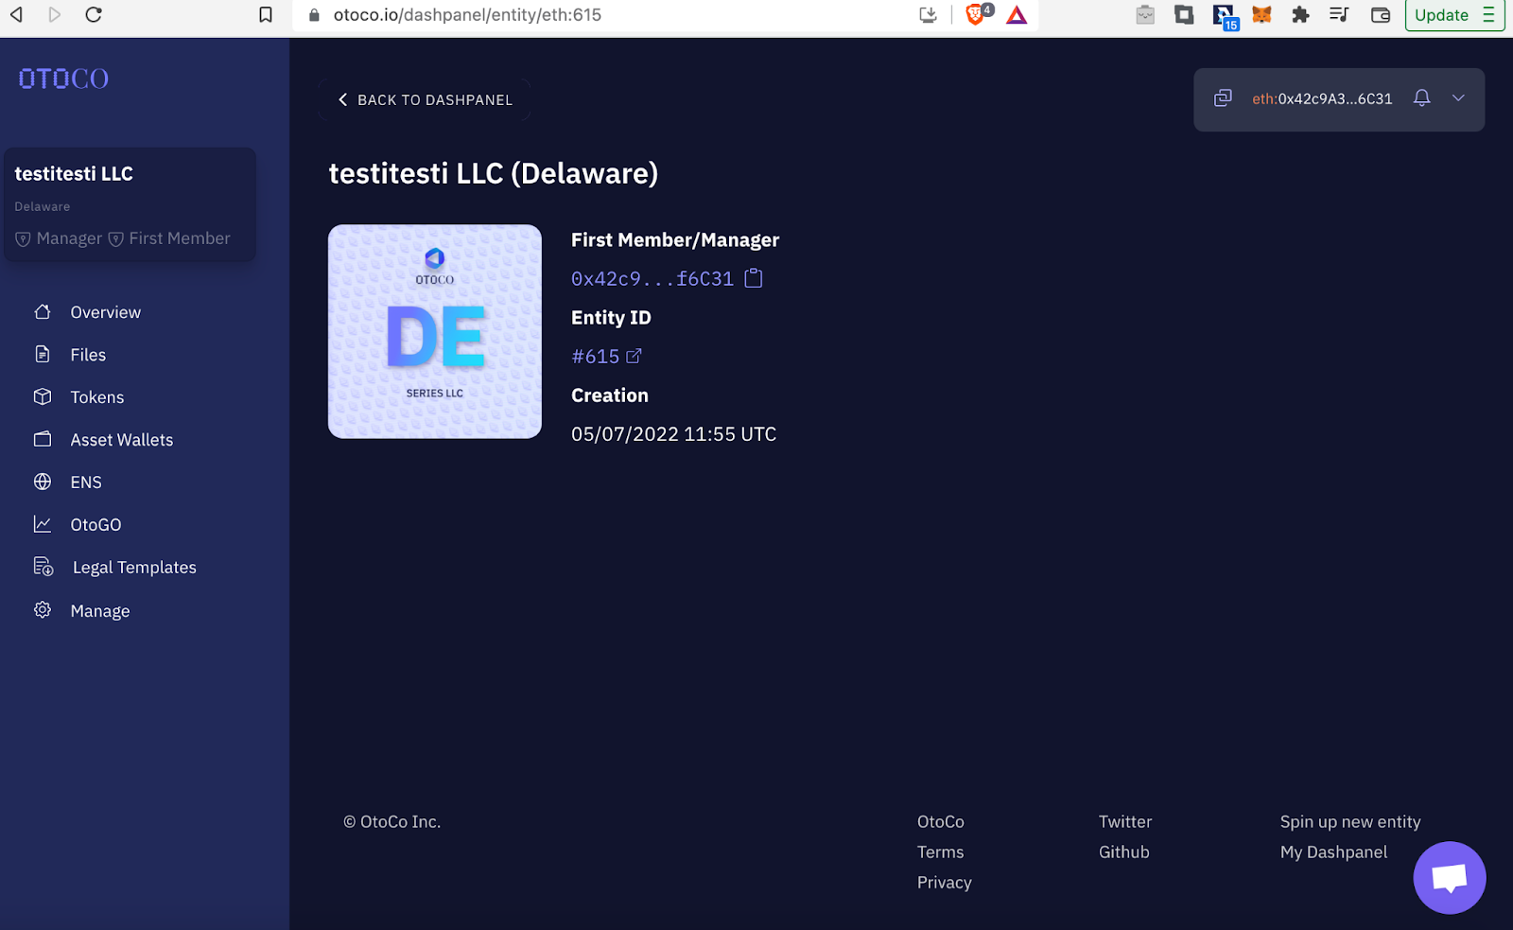1513x930 pixels.
Task: Click the Spin up new entity link
Action: [x=1349, y=822]
